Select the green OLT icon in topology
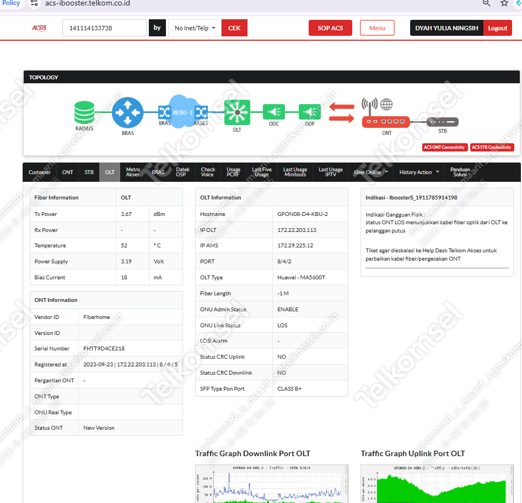The width and height of the screenshot is (522, 503). (x=237, y=112)
